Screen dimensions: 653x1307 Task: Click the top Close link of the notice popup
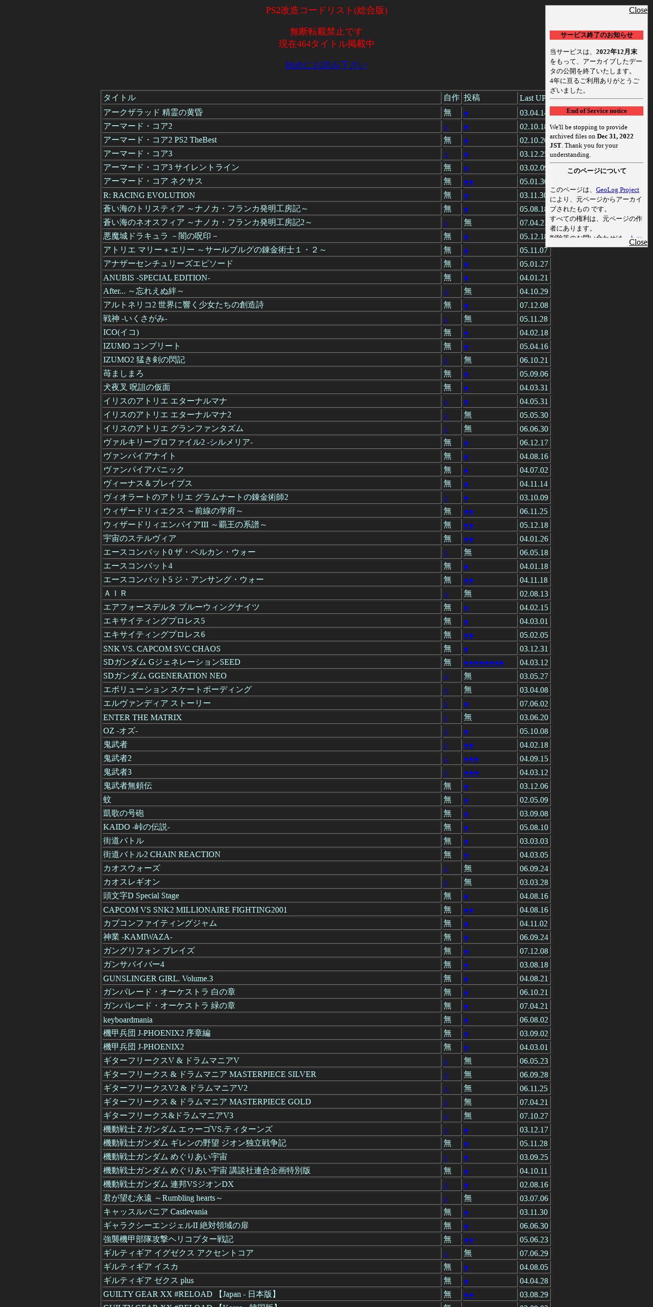[638, 10]
